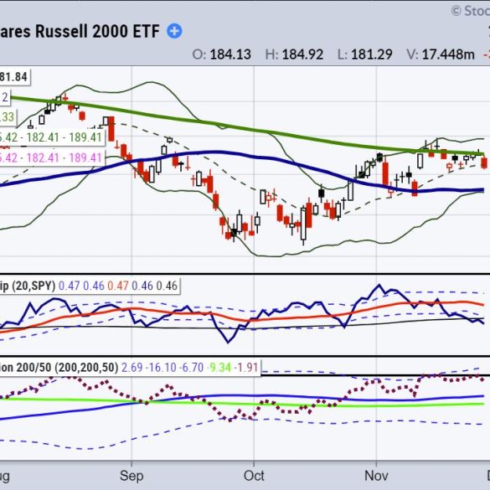Open the 200/50 (200,200,50) indicator label
The height and width of the screenshot is (490, 490).
coord(59,368)
